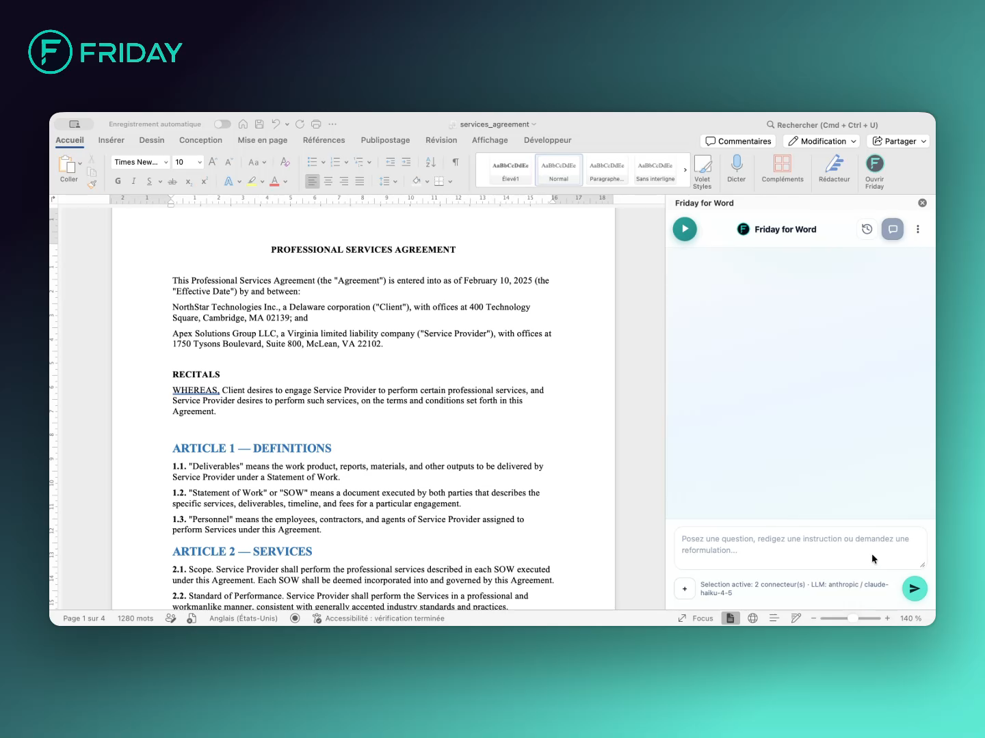Click the print icon in title bar
Image resolution: width=985 pixels, height=738 pixels.
pos(316,124)
